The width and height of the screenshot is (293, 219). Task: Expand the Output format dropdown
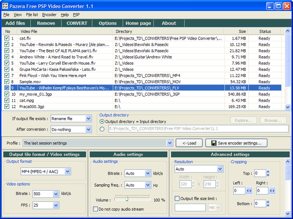pos(67,172)
